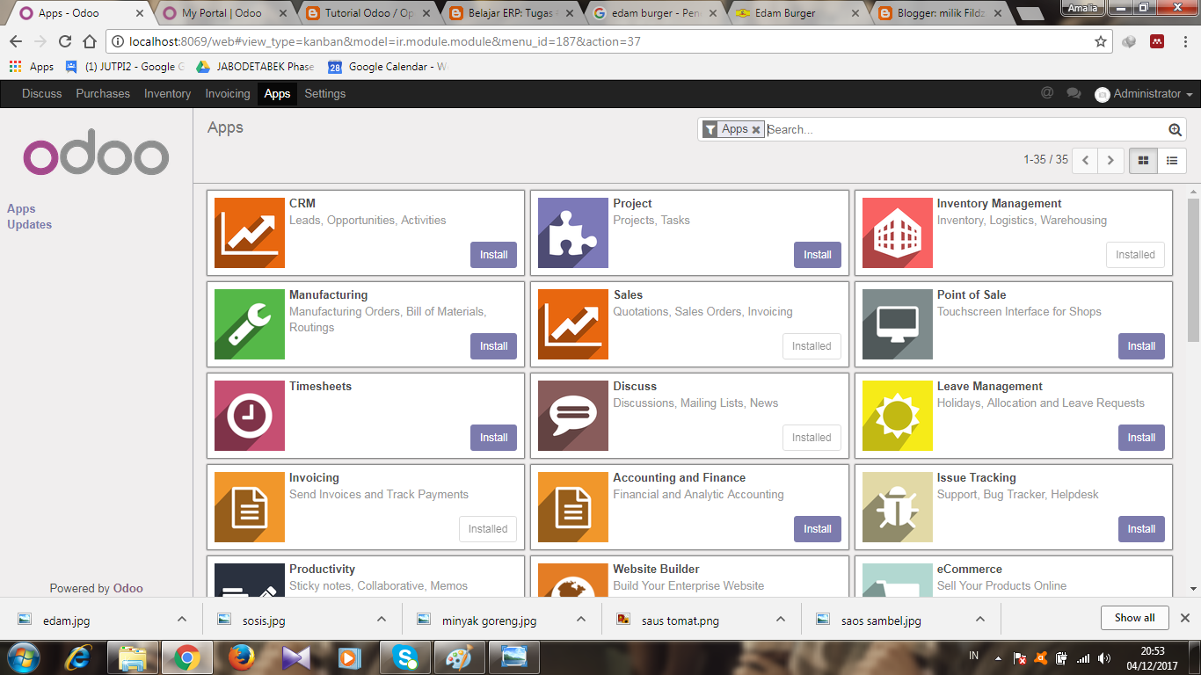Image resolution: width=1201 pixels, height=675 pixels.
Task: Click the Manufacturing wrench icon
Action: [x=250, y=324]
